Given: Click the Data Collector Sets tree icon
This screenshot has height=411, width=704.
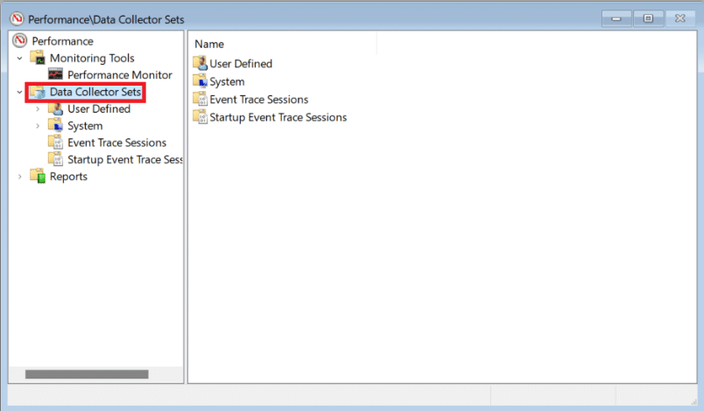Looking at the screenshot, I should (x=38, y=92).
